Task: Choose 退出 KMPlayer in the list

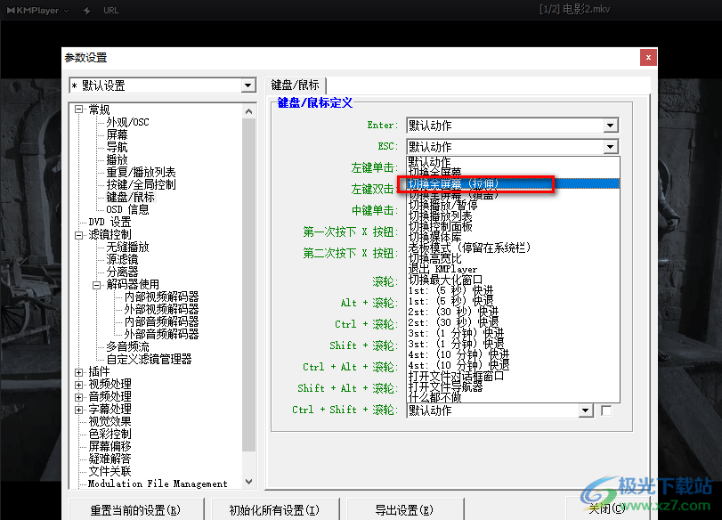Action: pyautogui.click(x=513, y=269)
